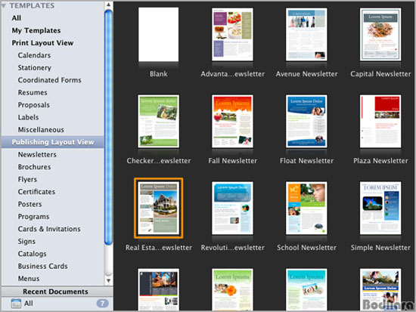Click the Recent Documents header
Screen dimensions: 416x312
point(55,292)
